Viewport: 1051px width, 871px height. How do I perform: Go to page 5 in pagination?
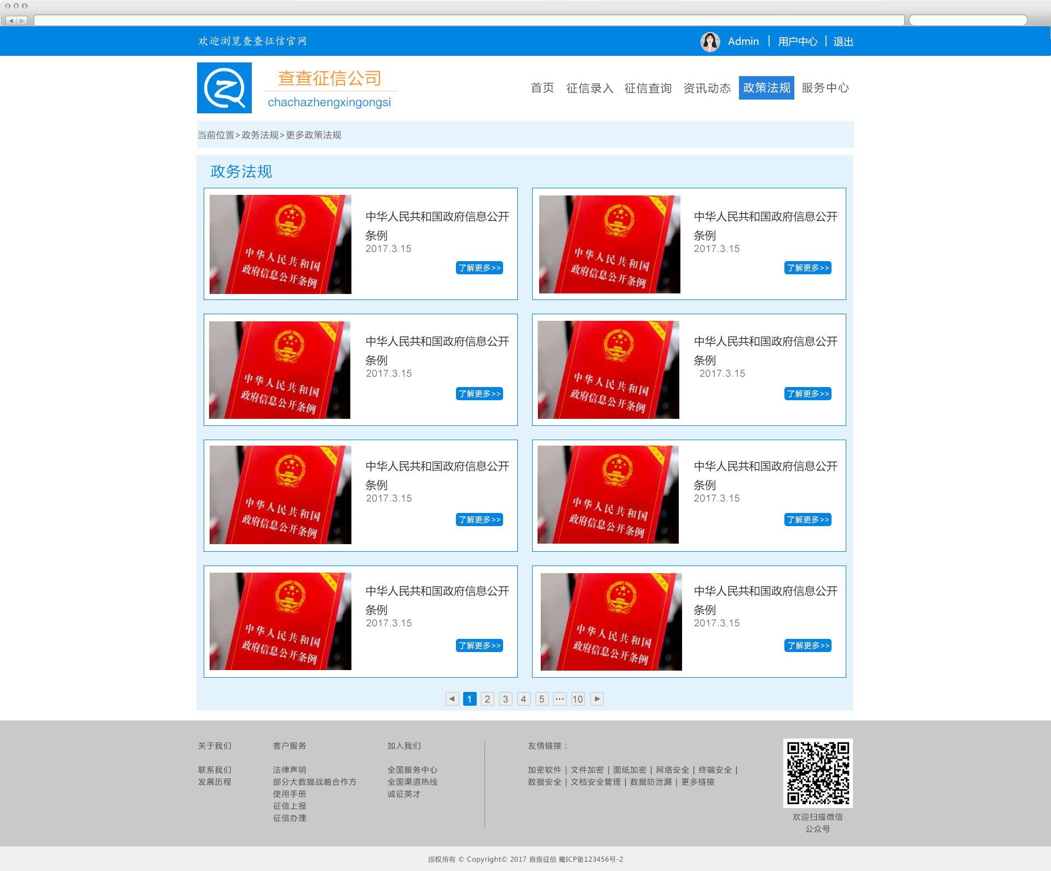pyautogui.click(x=542, y=699)
